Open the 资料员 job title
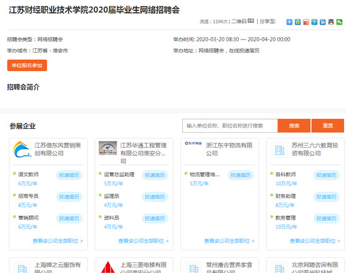 [x=112, y=218]
